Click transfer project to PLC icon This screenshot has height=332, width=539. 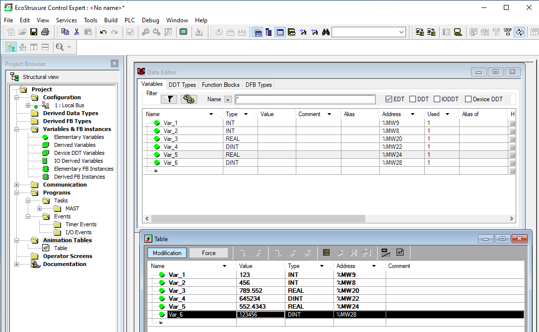click(420, 32)
